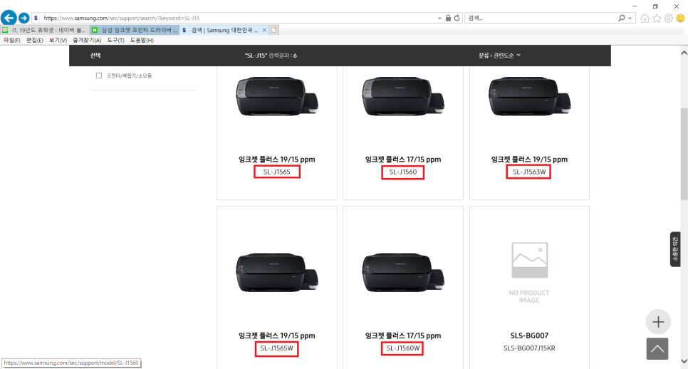Refresh the page with the reload icon
Image resolution: width=688 pixels, height=369 pixels.
[456, 18]
